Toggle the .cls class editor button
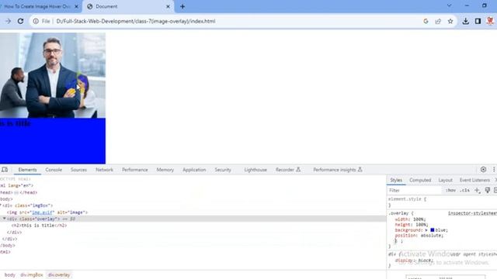The width and height of the screenshot is (497, 279). pos(464,190)
